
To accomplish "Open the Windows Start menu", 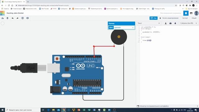I will 2,110.
